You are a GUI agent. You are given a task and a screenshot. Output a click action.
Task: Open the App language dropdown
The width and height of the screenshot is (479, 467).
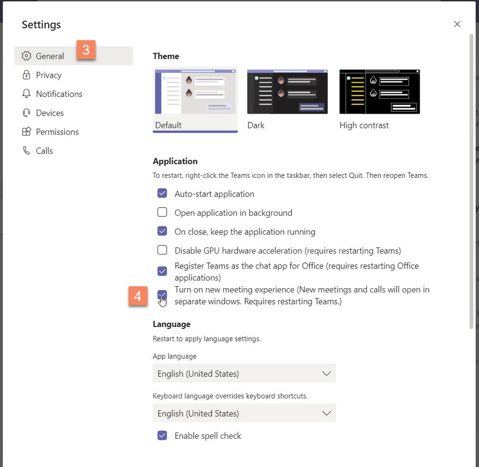coord(244,373)
